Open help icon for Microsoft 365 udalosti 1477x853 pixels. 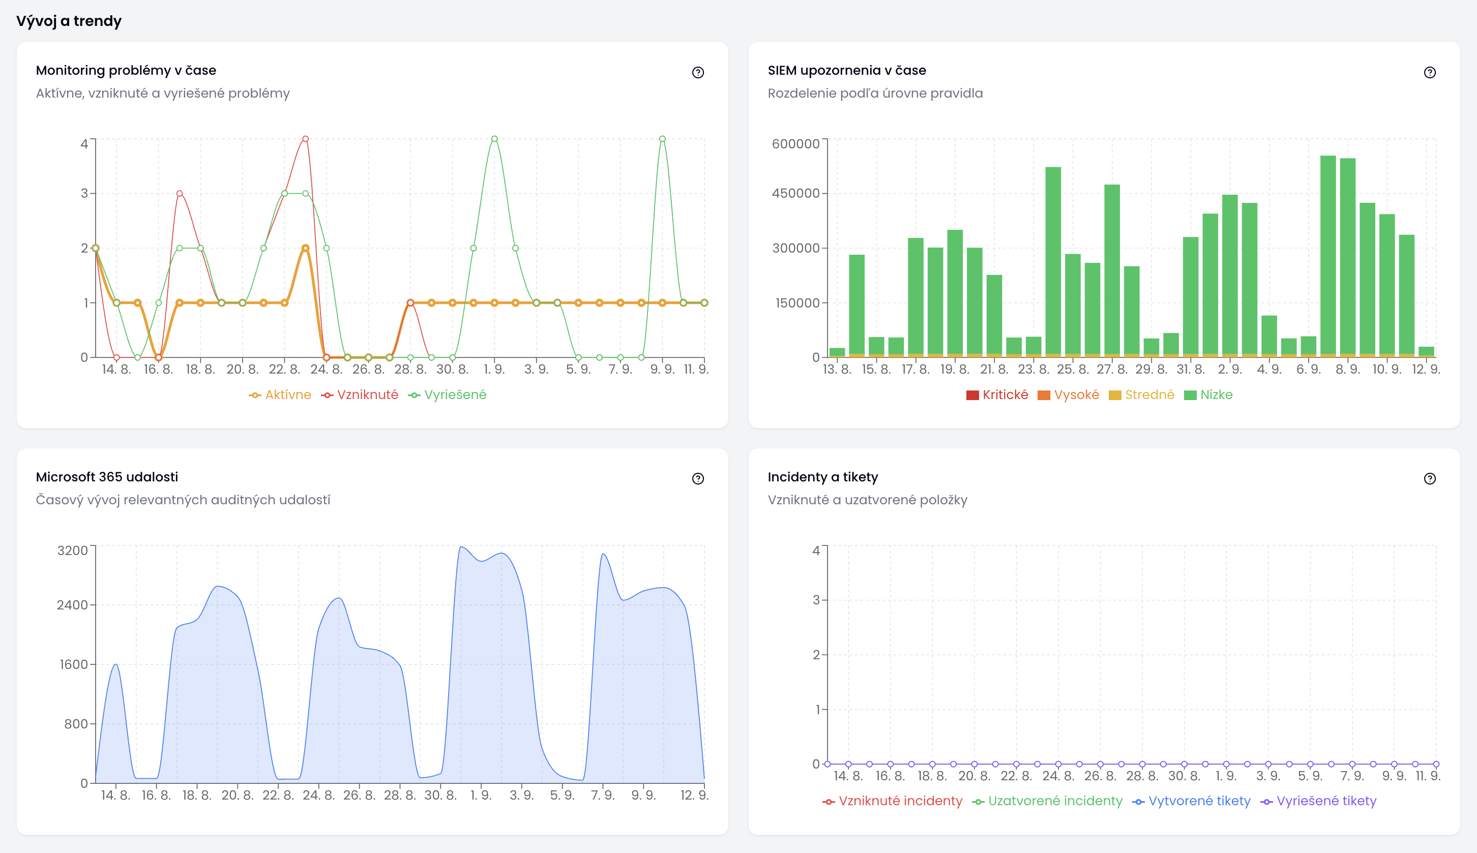click(x=697, y=479)
